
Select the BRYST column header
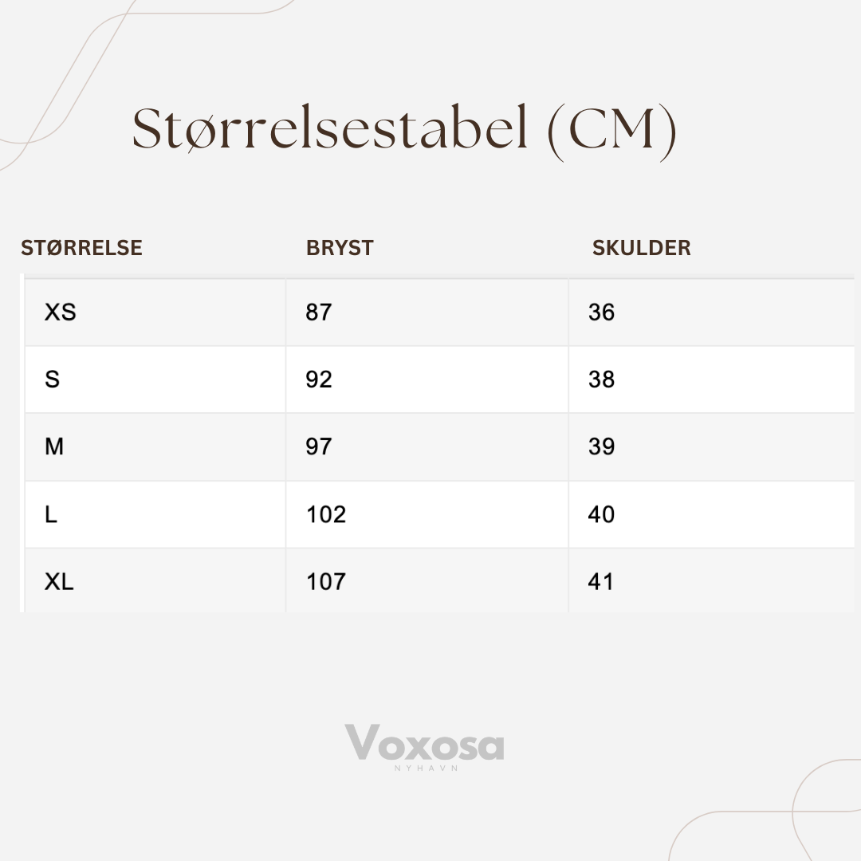[340, 248]
